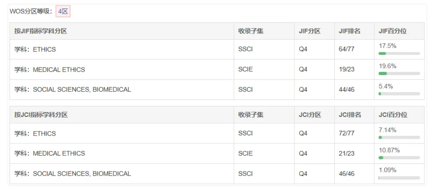The width and height of the screenshot is (432, 189).
Task: Select the JIF row 学科: MEDICAL ETHICS
Action: (x=217, y=69)
